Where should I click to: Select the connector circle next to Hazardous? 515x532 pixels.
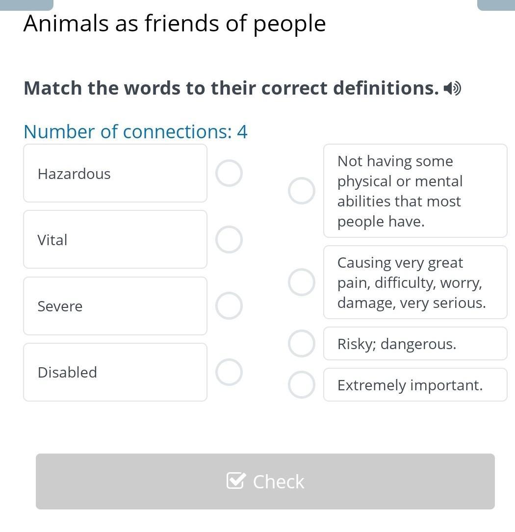(x=229, y=173)
